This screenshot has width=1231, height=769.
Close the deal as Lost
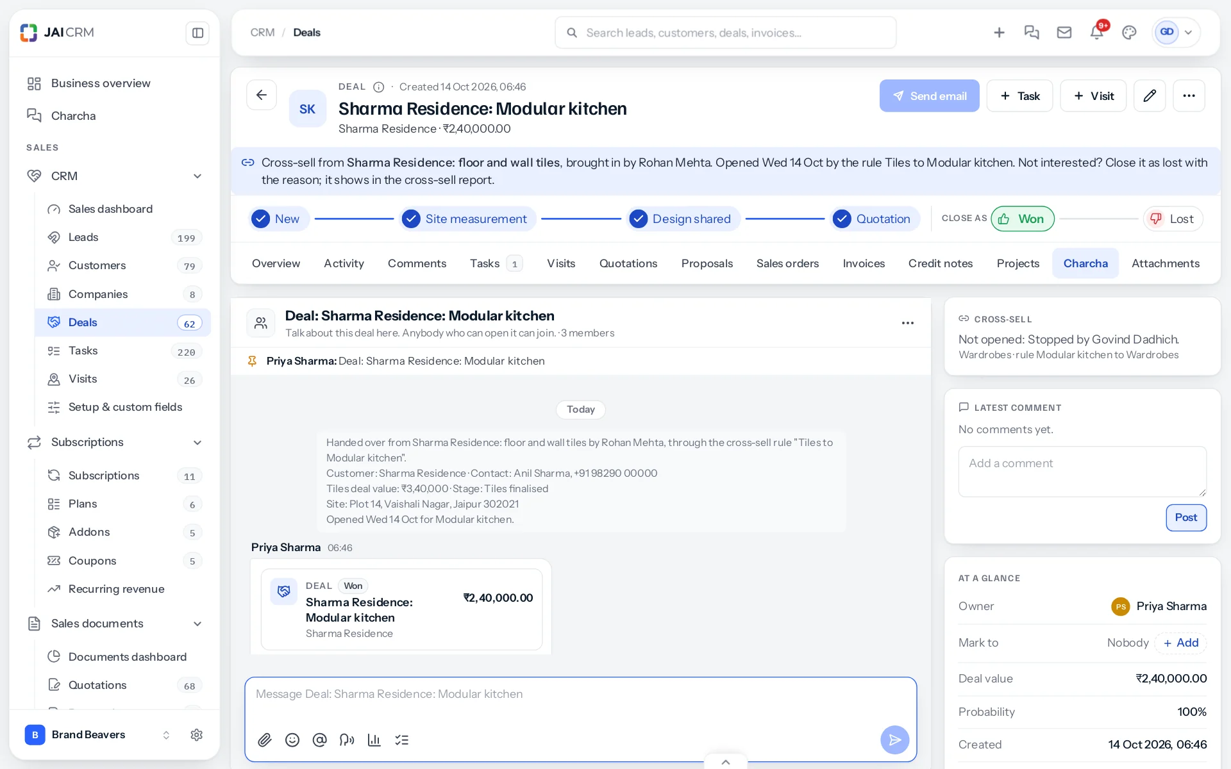(1173, 219)
